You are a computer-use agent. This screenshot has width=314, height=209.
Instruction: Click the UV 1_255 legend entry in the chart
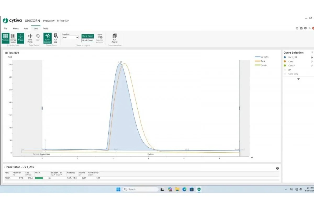tap(261, 57)
